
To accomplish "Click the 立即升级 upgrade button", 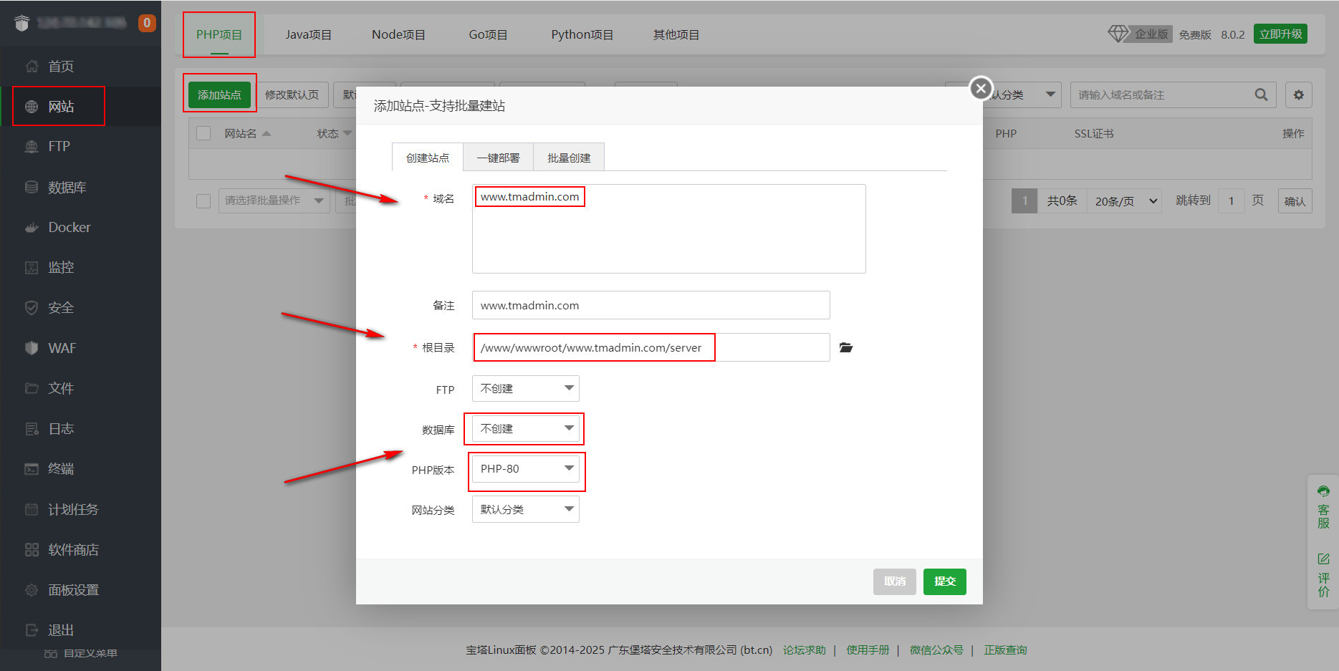I will (1280, 34).
